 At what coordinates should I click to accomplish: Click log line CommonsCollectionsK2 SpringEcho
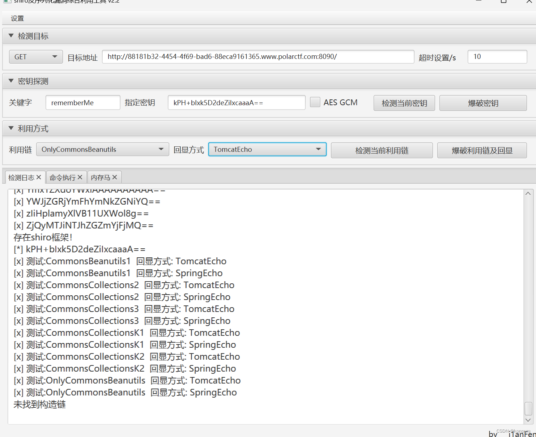click(125, 369)
